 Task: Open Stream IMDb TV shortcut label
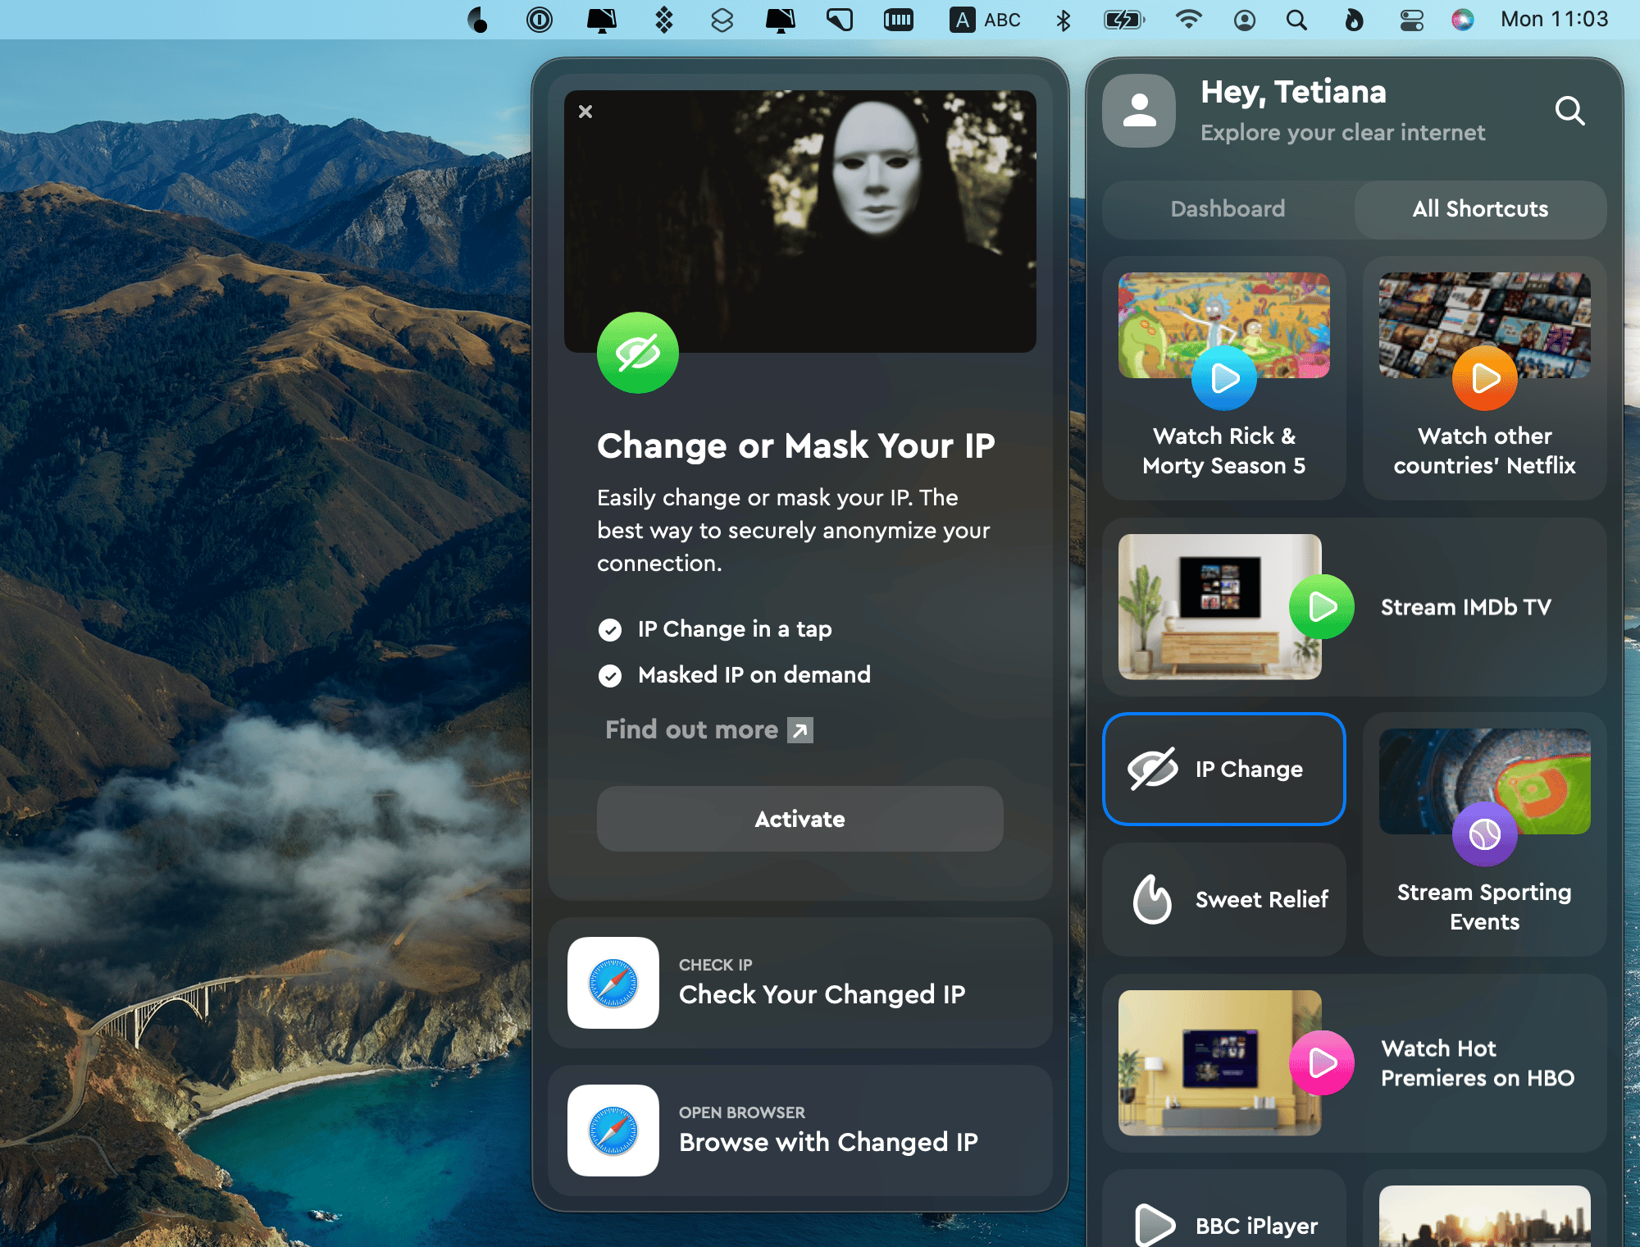1466,607
